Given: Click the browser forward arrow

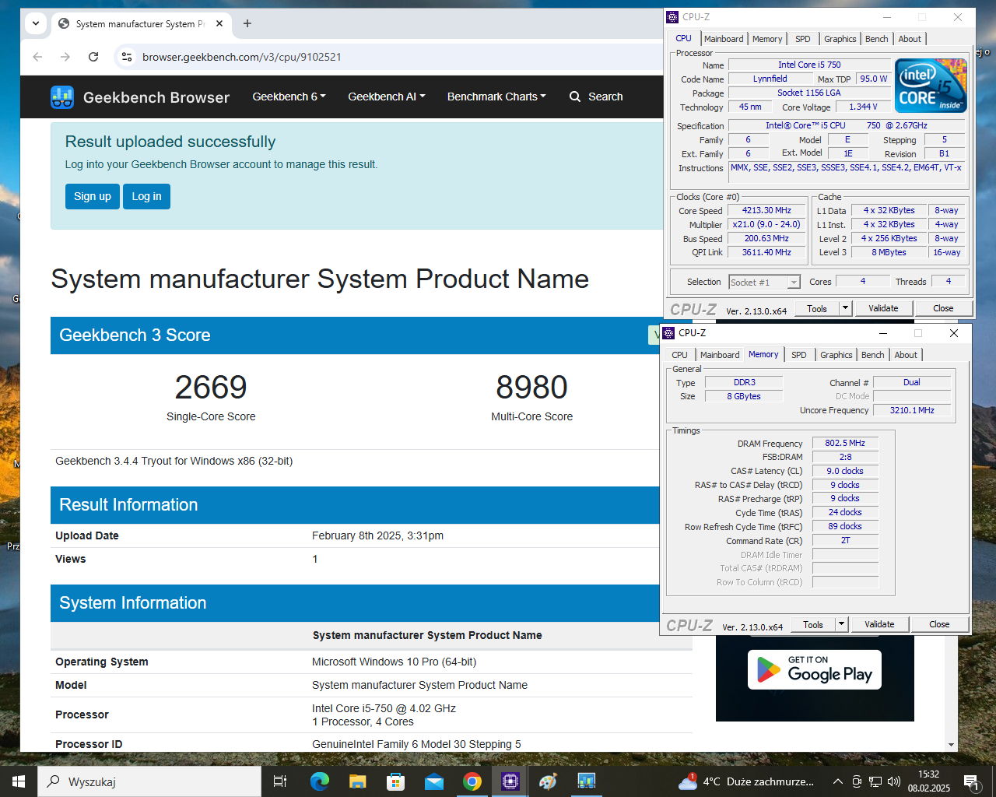Looking at the screenshot, I should pyautogui.click(x=65, y=57).
